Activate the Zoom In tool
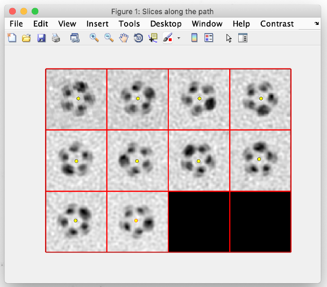Image resolution: width=327 pixels, height=287 pixels. click(94, 38)
